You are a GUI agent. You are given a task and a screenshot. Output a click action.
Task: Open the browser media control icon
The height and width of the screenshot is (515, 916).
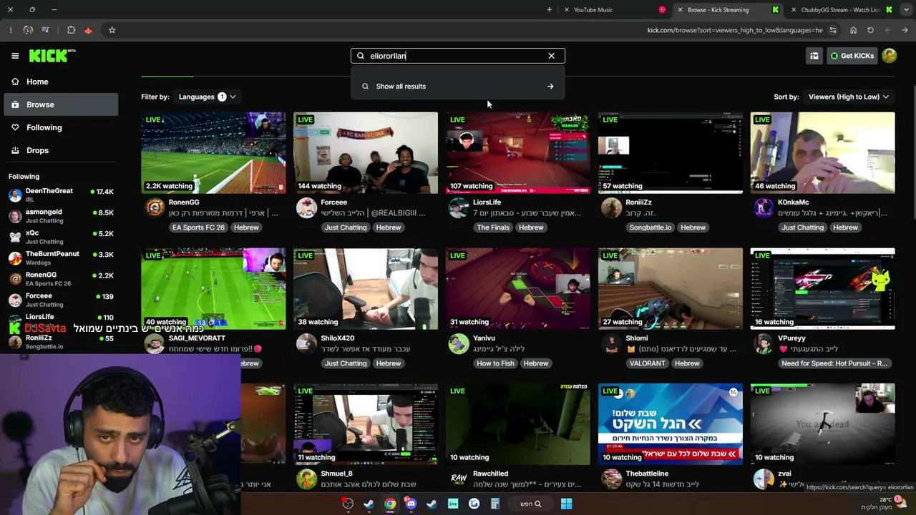pyautogui.click(x=45, y=30)
